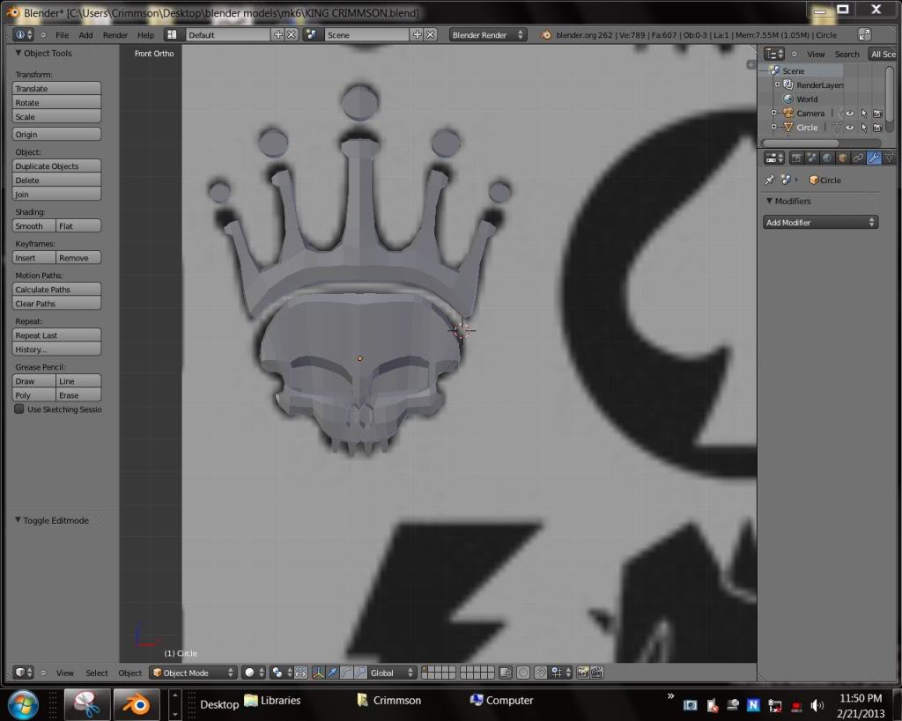The height and width of the screenshot is (721, 902).
Task: Delete the current Scene with X
Action: click(x=430, y=34)
